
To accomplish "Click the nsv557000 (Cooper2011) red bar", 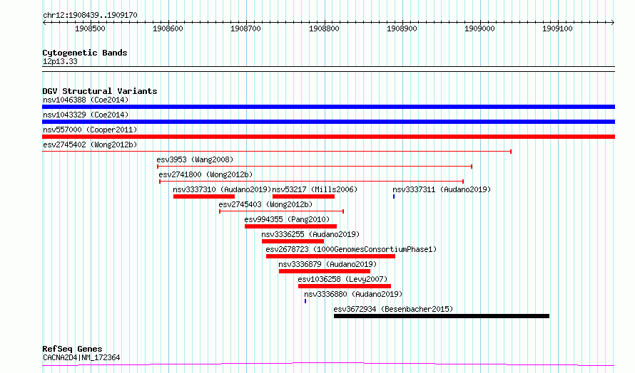I will (328, 137).
